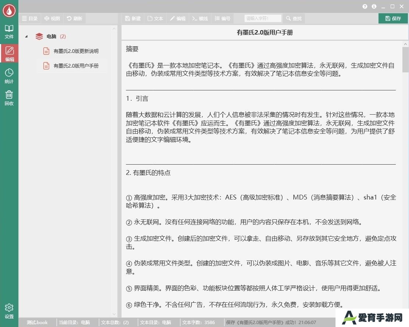Click the 摘要 heading in editor
The image size is (409, 327).
132,49
